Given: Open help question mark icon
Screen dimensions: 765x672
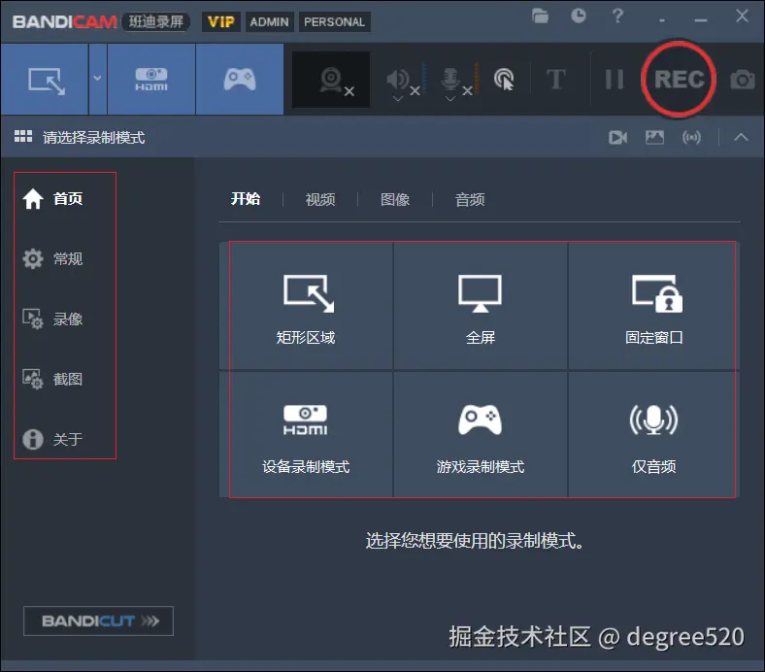Looking at the screenshot, I should click(617, 17).
